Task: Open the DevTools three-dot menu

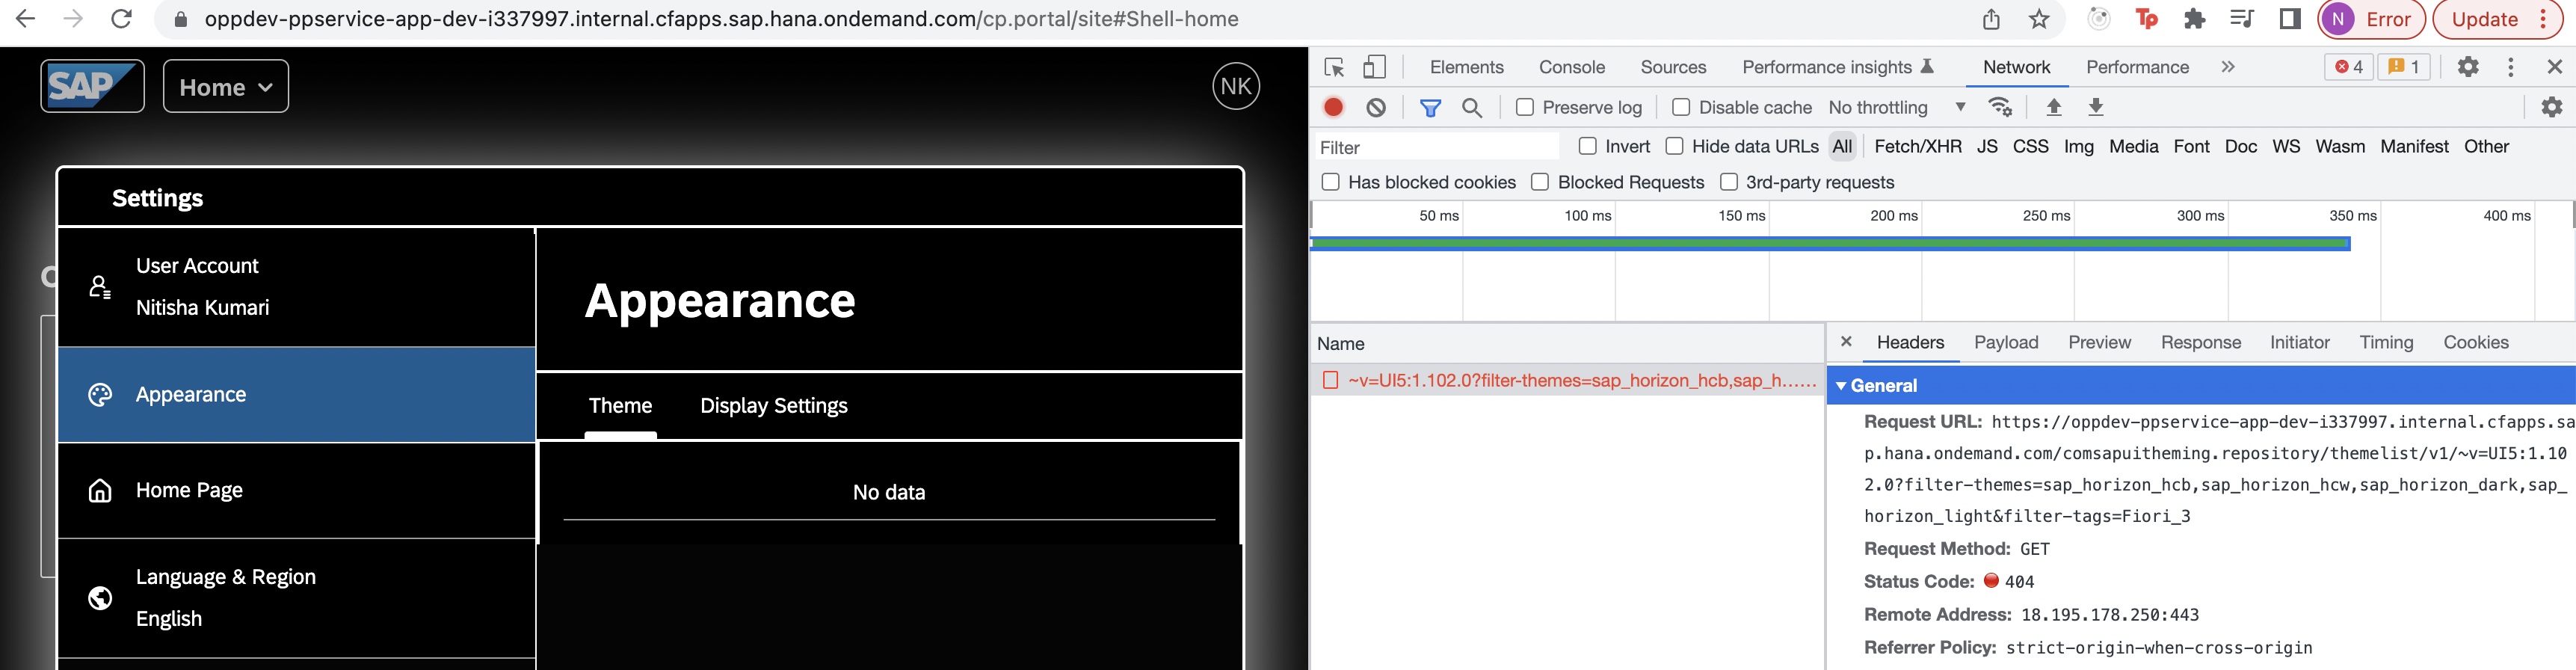Action: (2511, 67)
